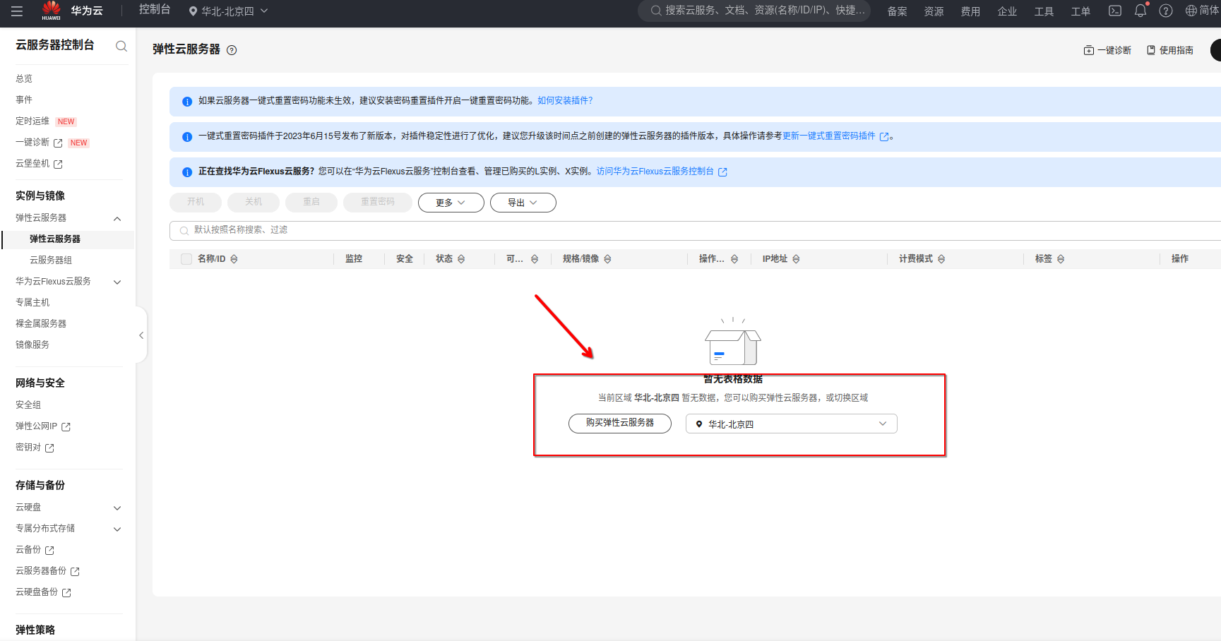The image size is (1221, 641).
Task: Open 定时运维 in the sidebar
Action: click(32, 121)
